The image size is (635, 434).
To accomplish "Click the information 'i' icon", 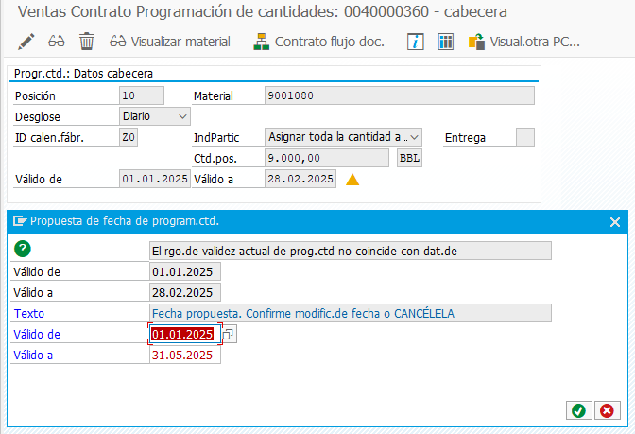I will [x=416, y=42].
